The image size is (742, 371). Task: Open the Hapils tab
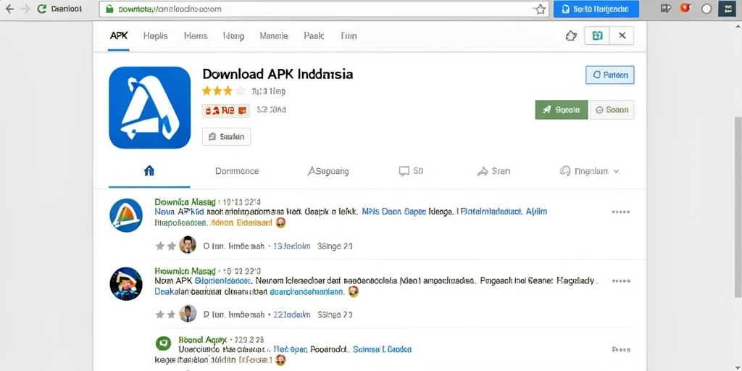click(155, 36)
